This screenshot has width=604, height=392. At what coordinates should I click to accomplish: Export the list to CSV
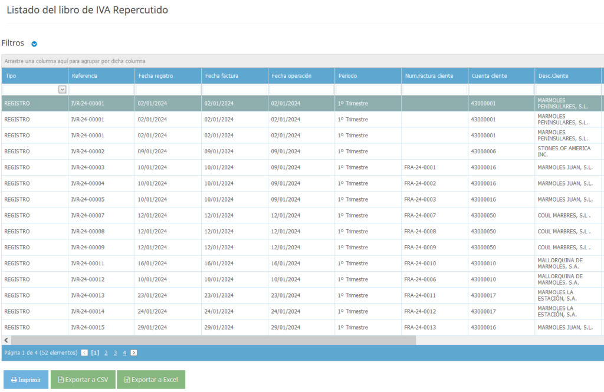coord(83,380)
